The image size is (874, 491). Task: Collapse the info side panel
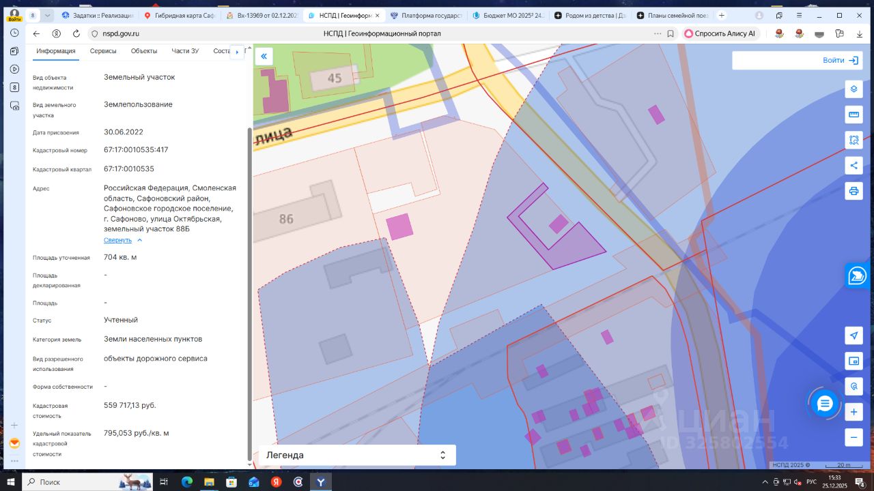(x=264, y=57)
